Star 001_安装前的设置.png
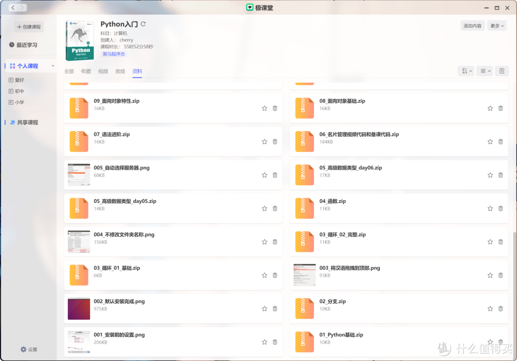Image resolution: width=517 pixels, height=361 pixels. click(x=264, y=342)
